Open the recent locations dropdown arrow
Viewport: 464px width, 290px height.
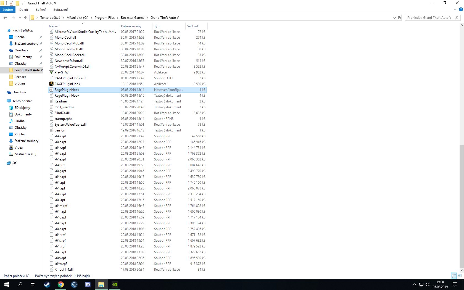[20, 18]
